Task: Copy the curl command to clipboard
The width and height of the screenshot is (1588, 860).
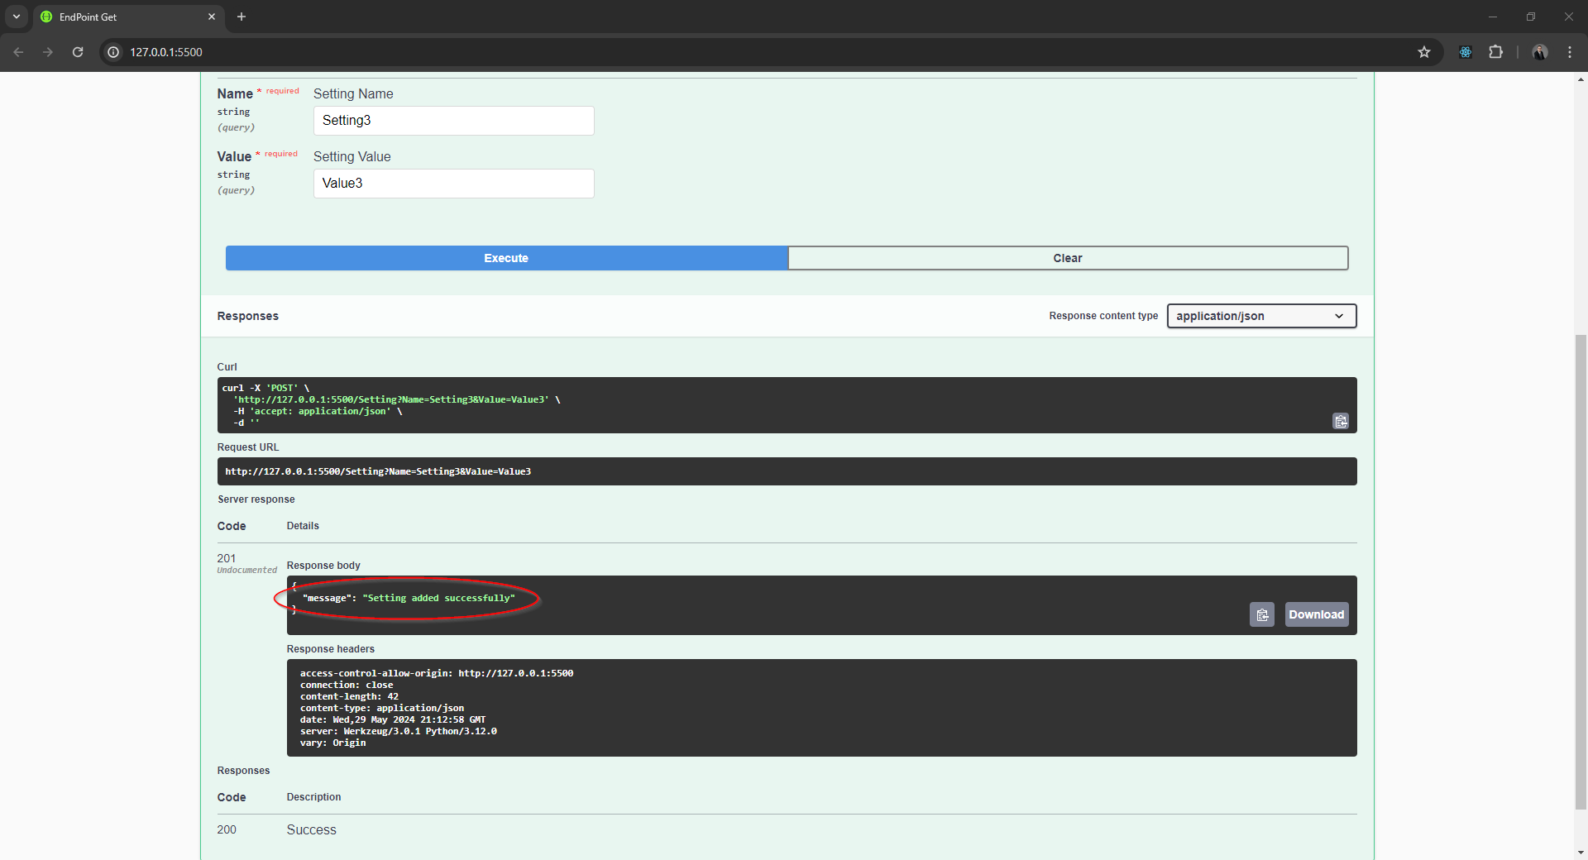Action: coord(1340,422)
